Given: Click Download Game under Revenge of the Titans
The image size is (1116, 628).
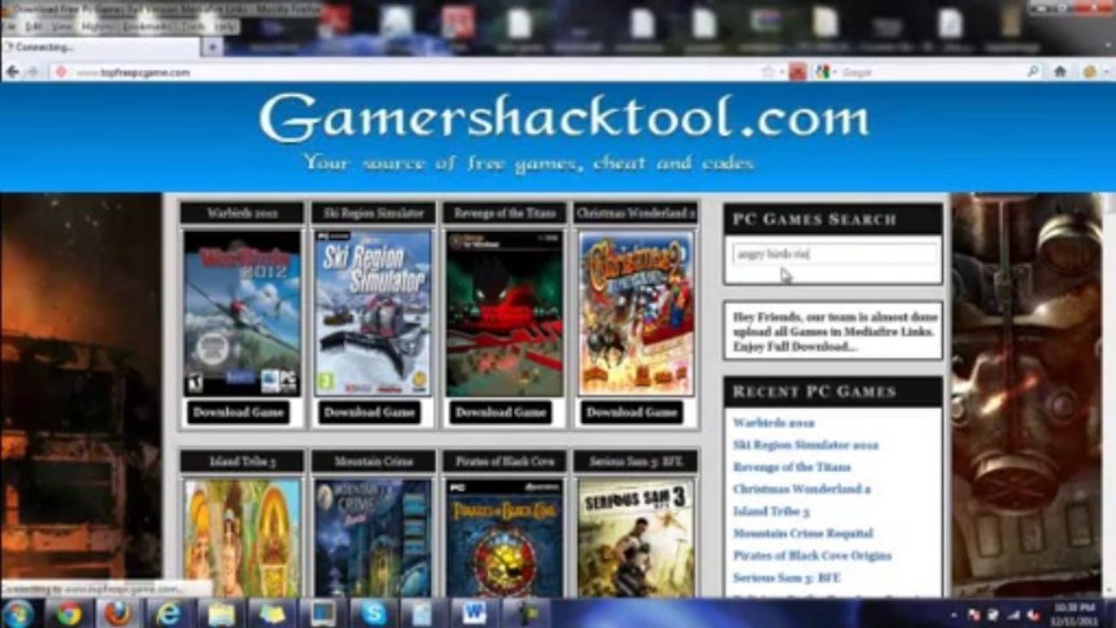Looking at the screenshot, I should coord(501,413).
